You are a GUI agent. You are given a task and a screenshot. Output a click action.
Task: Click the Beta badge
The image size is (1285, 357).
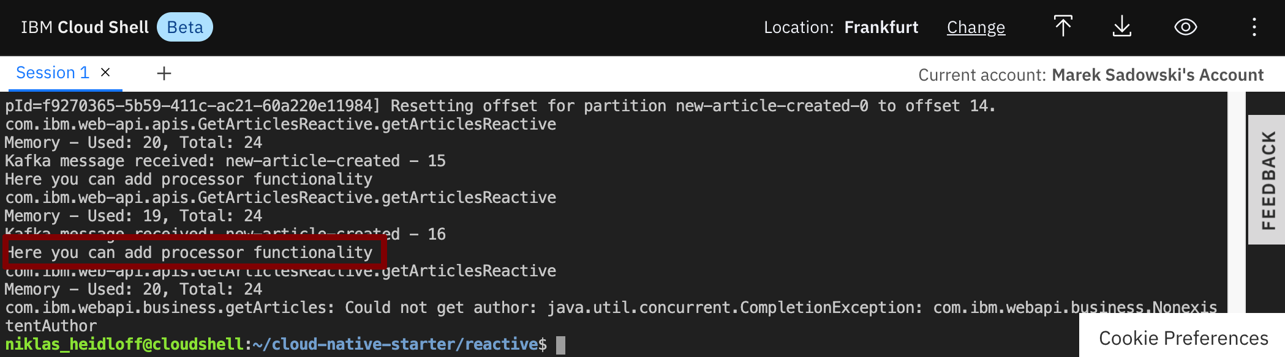(x=185, y=27)
